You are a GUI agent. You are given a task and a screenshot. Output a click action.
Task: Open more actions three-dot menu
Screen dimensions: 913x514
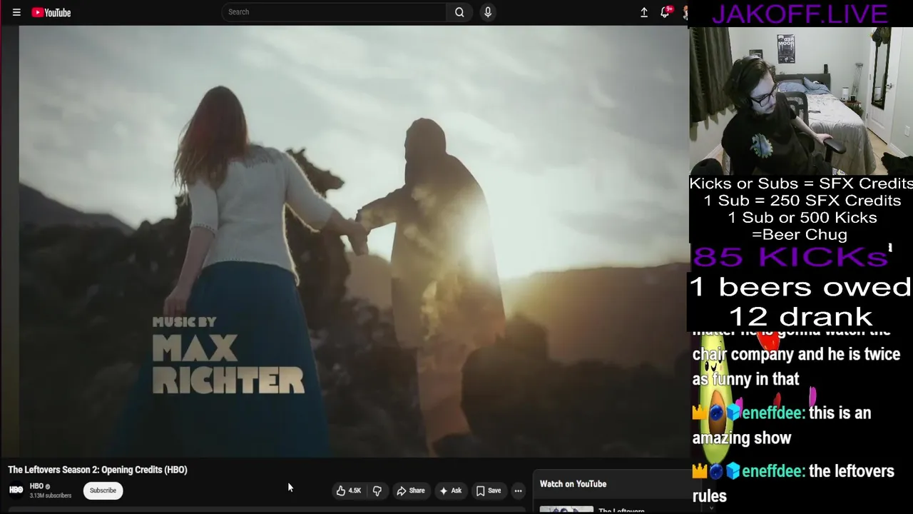point(519,490)
